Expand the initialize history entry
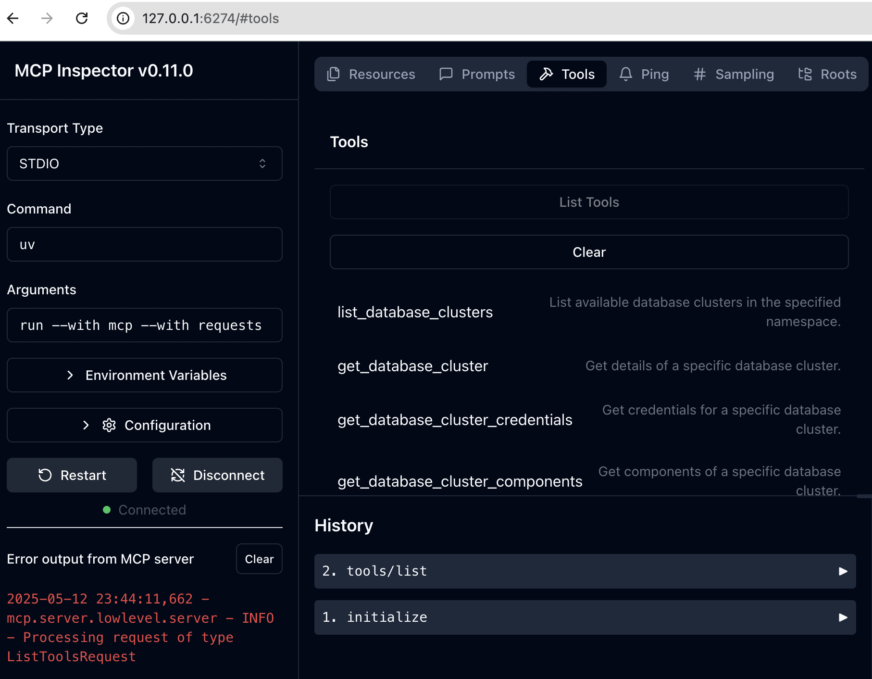Screen dimensions: 872x679 585,617
